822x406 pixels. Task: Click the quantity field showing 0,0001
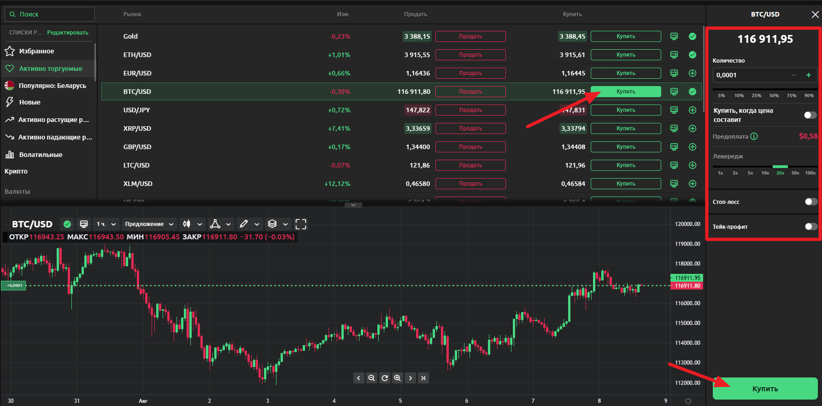coord(765,75)
